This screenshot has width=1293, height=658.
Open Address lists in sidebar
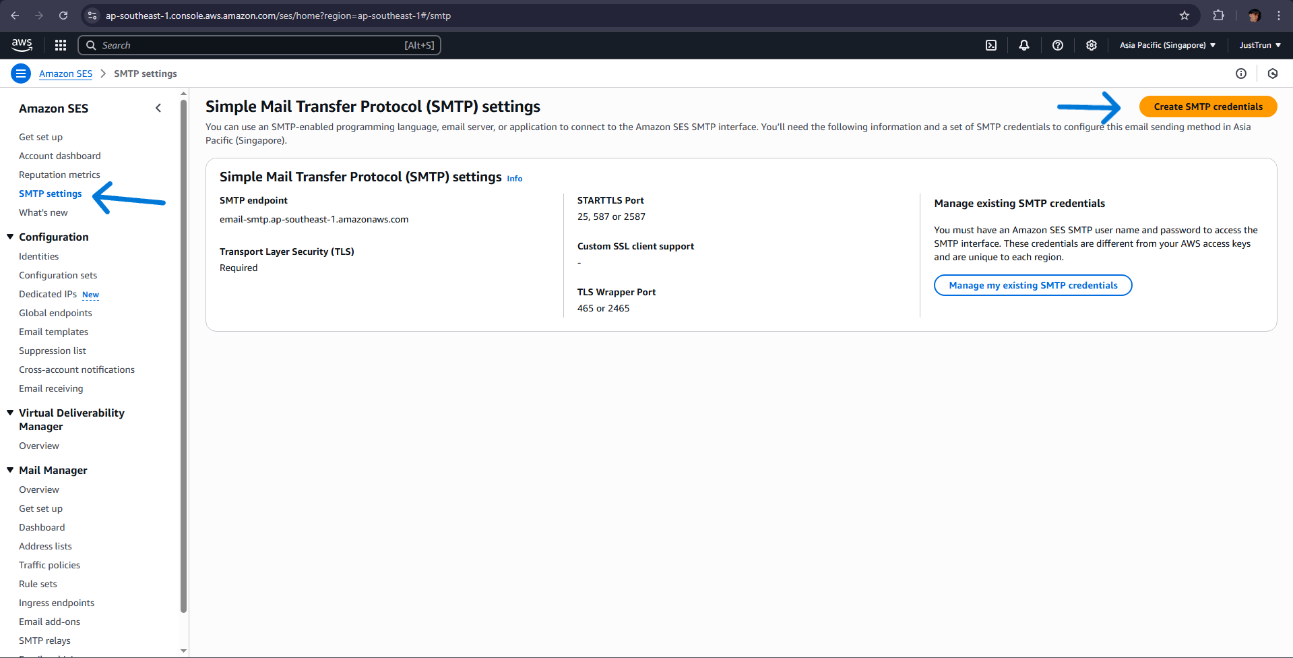[45, 546]
